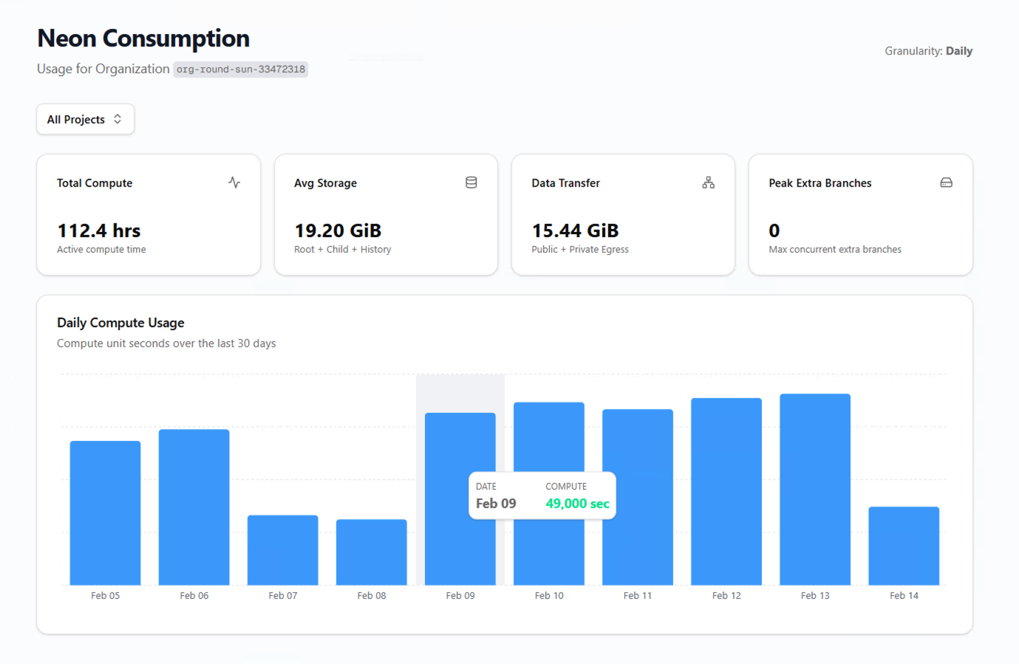The height and width of the screenshot is (664, 1019).
Task: Click the Feb 09 date in tooltip
Action: click(x=496, y=504)
